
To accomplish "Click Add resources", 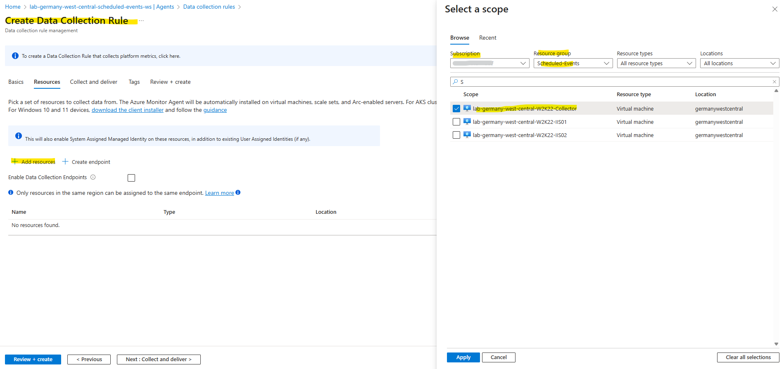I will pos(34,162).
